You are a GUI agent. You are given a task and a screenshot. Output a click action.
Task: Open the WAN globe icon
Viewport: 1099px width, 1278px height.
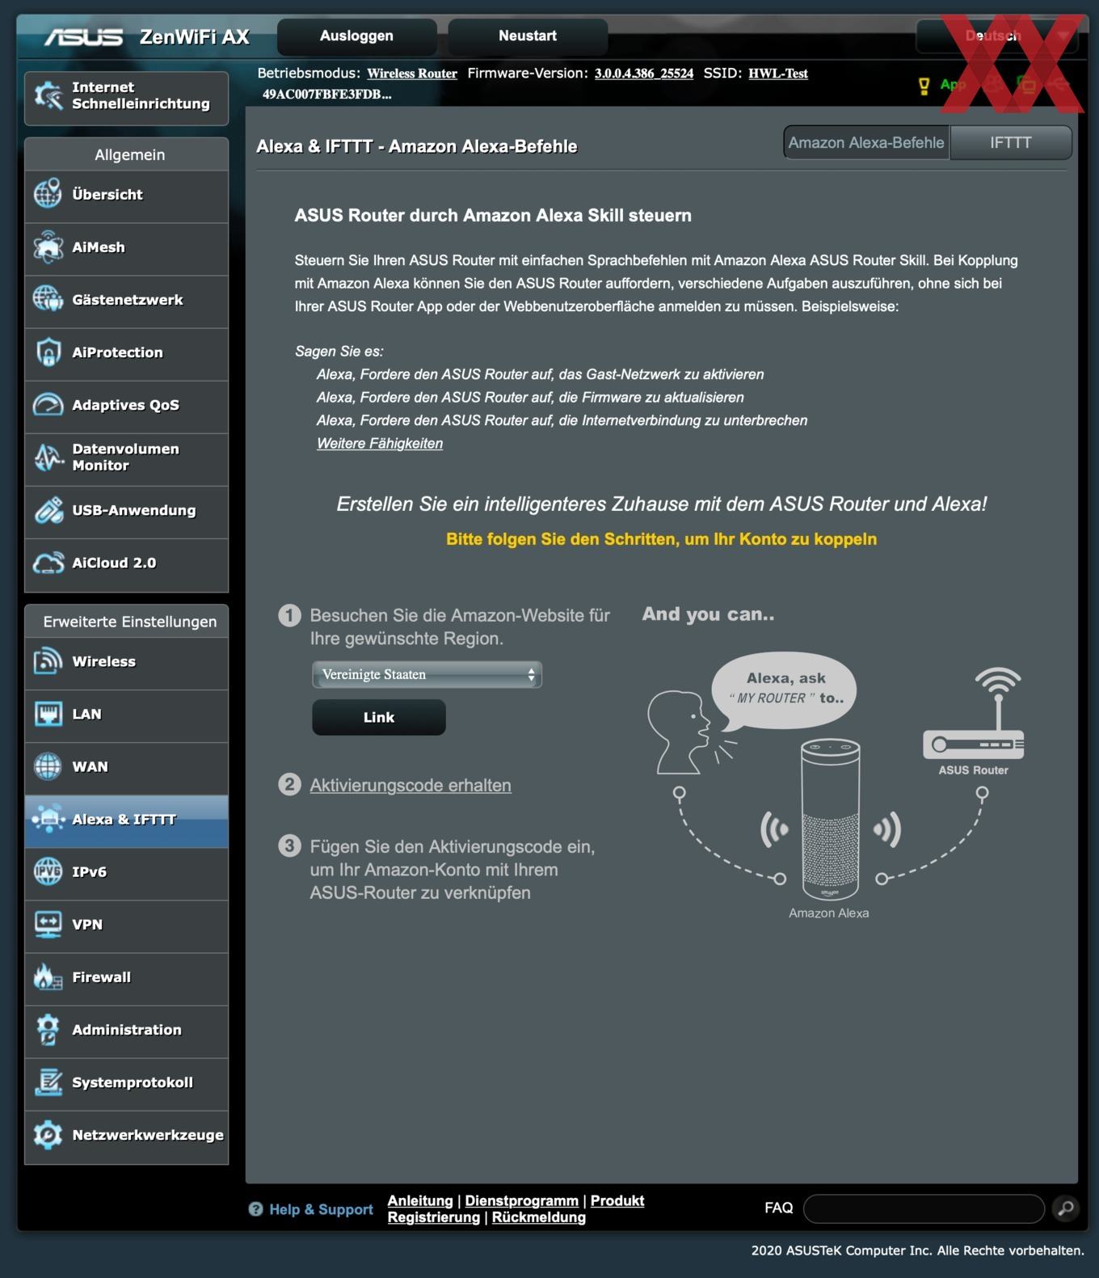coord(48,766)
